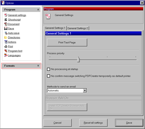Click the Ghostscript sidebar icon
Viewport: 145px width, 129px height.
pyautogui.click(x=6, y=20)
